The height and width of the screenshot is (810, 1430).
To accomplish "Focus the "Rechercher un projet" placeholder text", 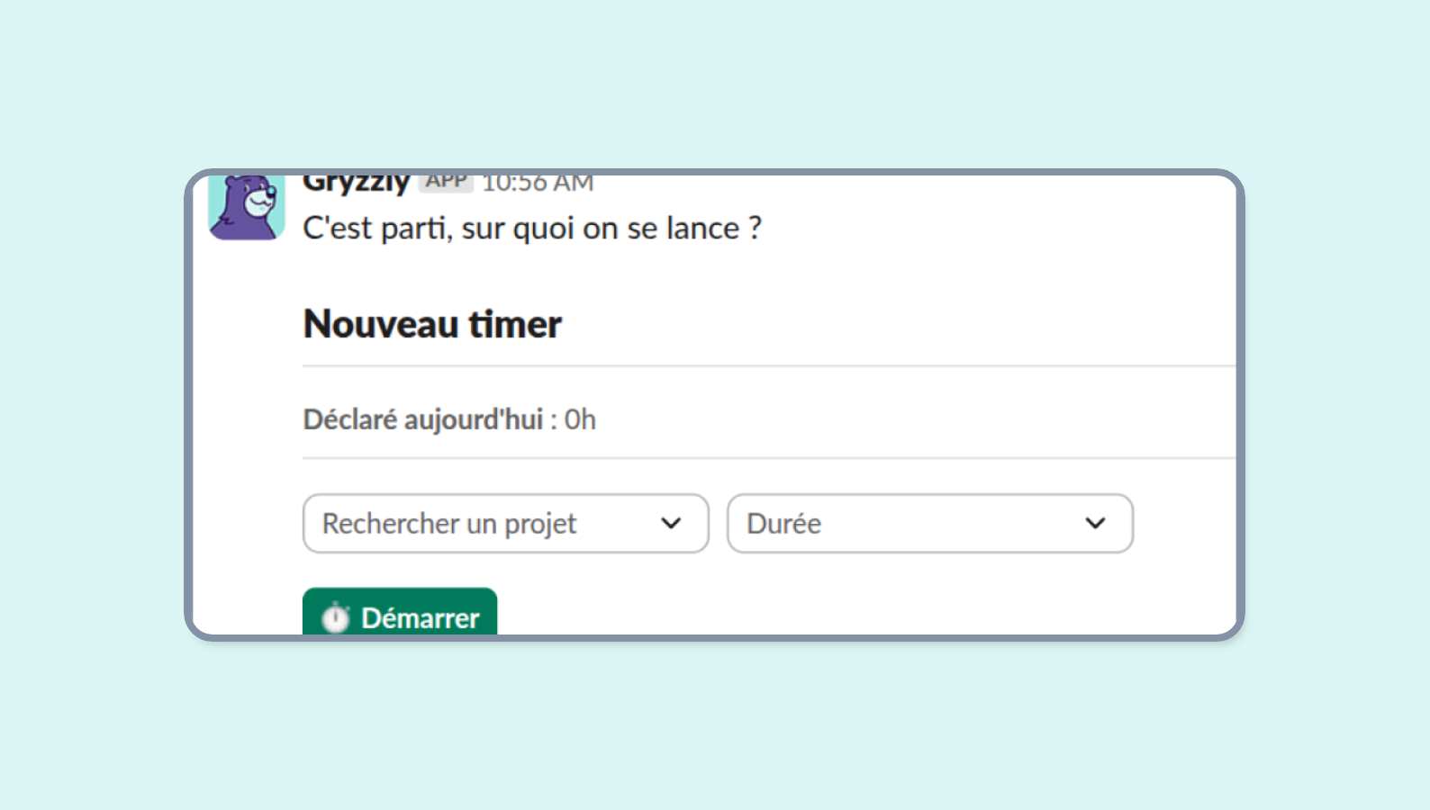I will point(449,524).
